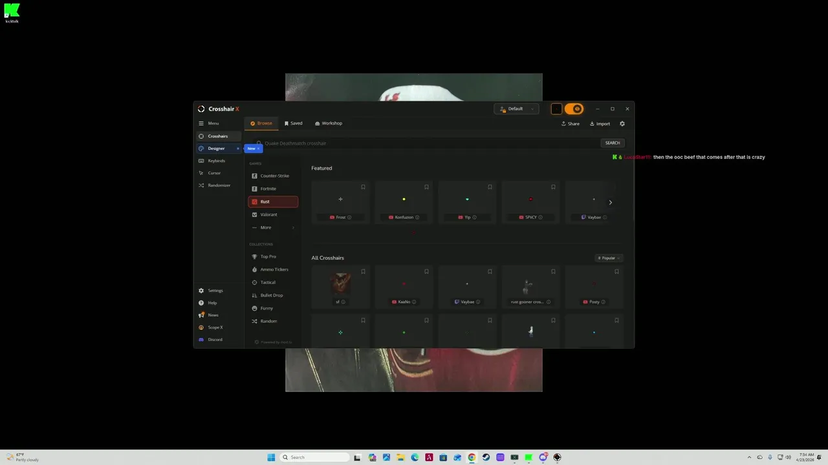Open the Funny collection
The image size is (828, 465).
point(273,308)
